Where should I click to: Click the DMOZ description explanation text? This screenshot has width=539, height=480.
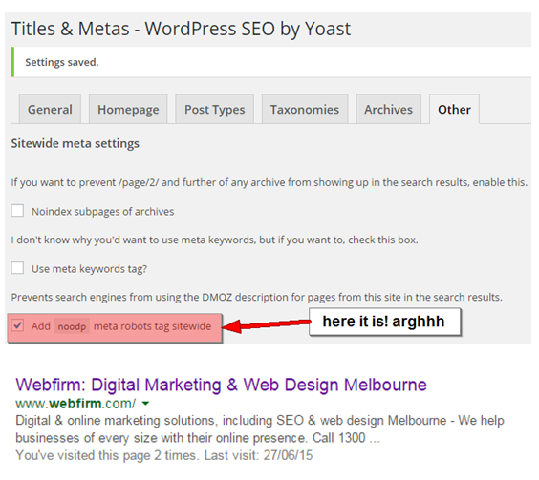pos(256,297)
